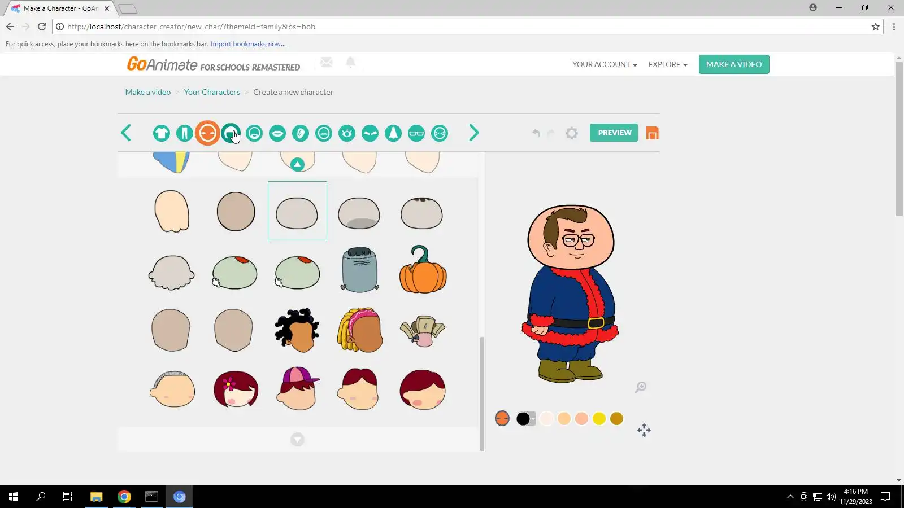Image resolution: width=904 pixels, height=508 pixels.
Task: Click the four-arrow move icon
Action: (644, 430)
